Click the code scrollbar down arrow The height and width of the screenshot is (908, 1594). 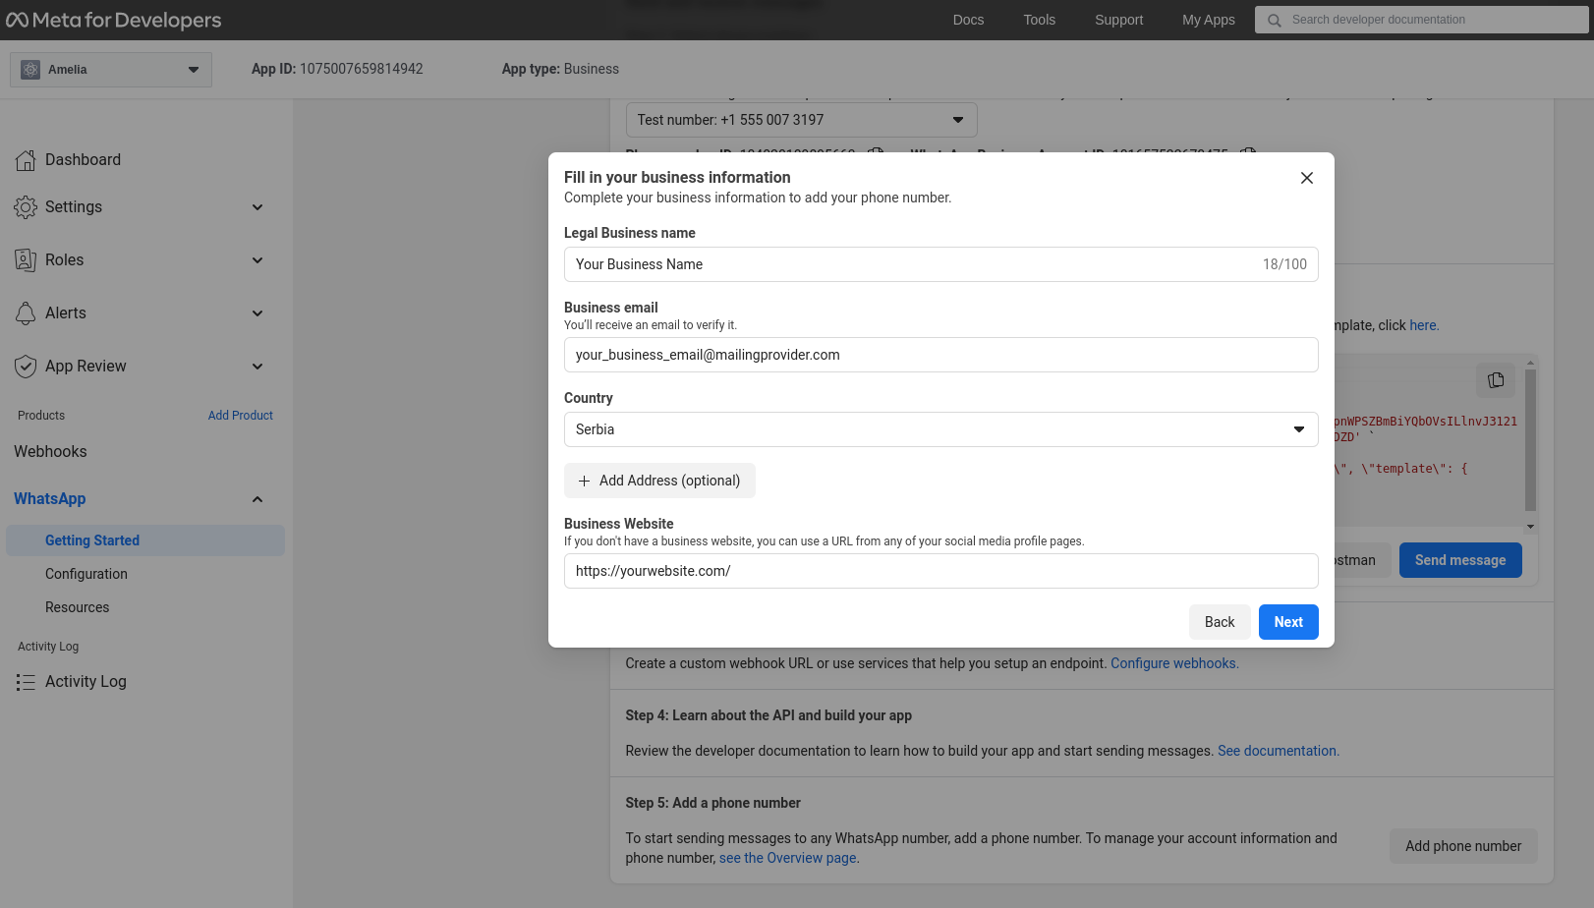[1530, 527]
